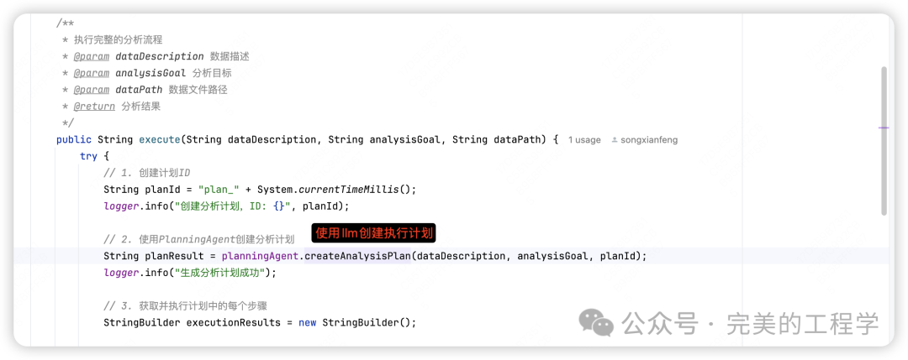Click the WeChat logo in the watermark

596,322
